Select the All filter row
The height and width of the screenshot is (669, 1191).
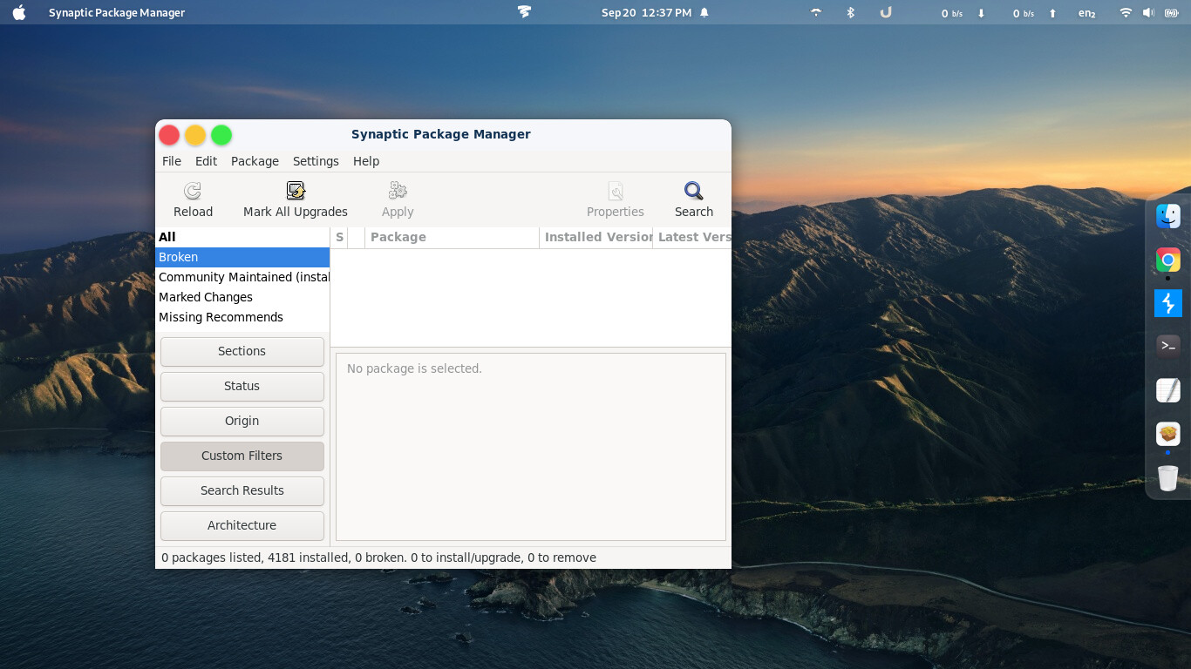pyautogui.click(x=242, y=237)
